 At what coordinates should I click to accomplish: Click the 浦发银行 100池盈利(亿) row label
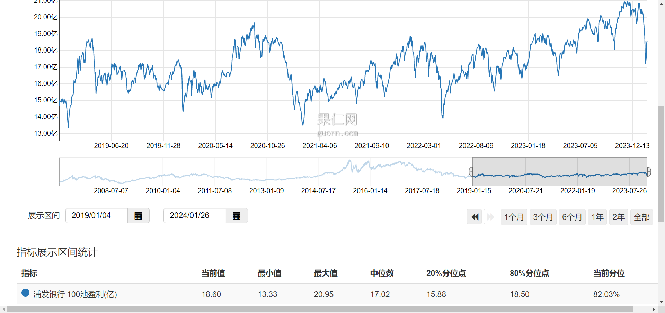(x=75, y=294)
